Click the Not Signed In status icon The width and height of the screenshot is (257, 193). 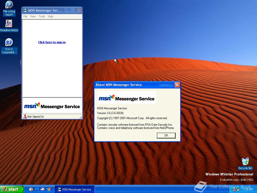click(x=25, y=117)
